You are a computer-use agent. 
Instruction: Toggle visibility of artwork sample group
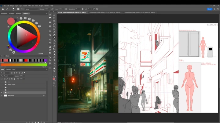tap(2, 85)
